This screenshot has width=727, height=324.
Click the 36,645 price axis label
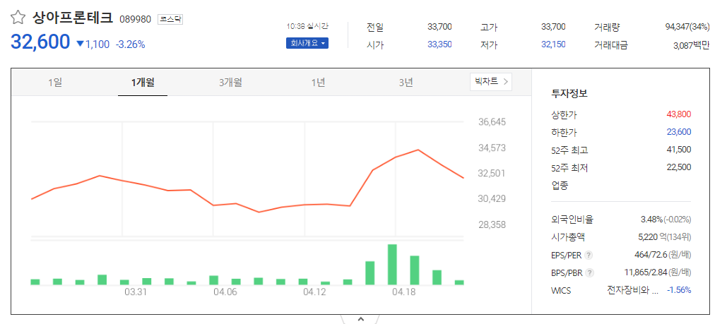pyautogui.click(x=492, y=122)
